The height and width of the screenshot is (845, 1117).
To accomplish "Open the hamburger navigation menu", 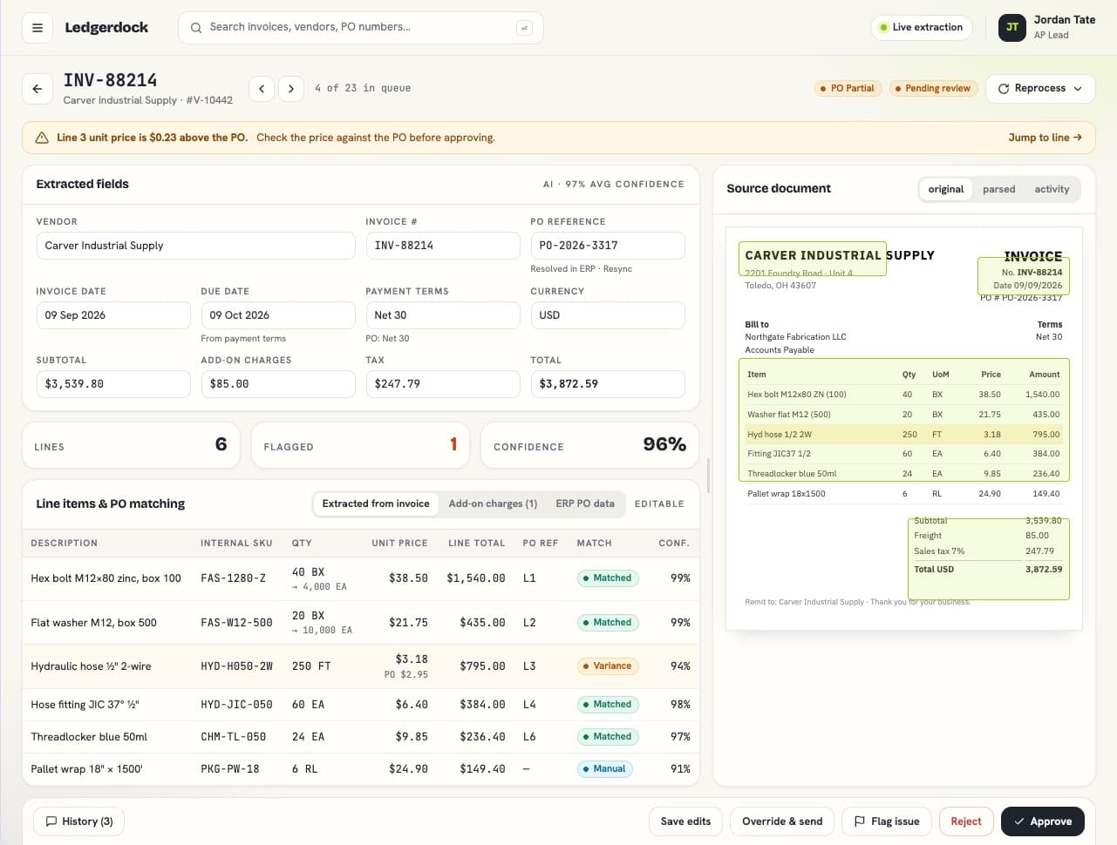I will point(37,28).
